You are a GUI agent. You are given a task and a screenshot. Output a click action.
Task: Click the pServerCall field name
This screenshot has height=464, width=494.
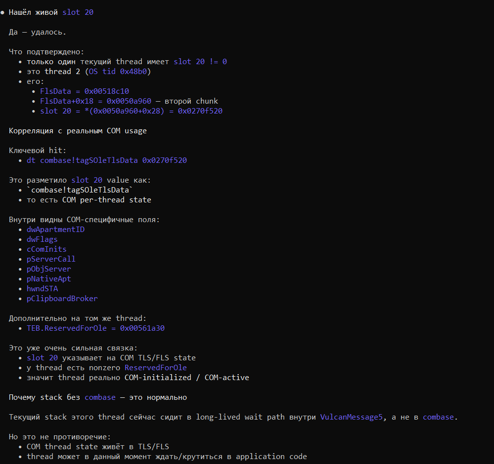tap(51, 259)
